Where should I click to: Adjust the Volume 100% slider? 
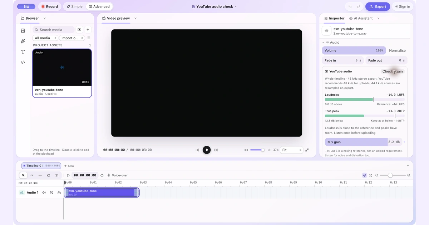[354, 50]
